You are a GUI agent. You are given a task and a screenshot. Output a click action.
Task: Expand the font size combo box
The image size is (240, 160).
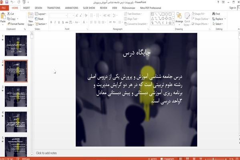point(73,15)
